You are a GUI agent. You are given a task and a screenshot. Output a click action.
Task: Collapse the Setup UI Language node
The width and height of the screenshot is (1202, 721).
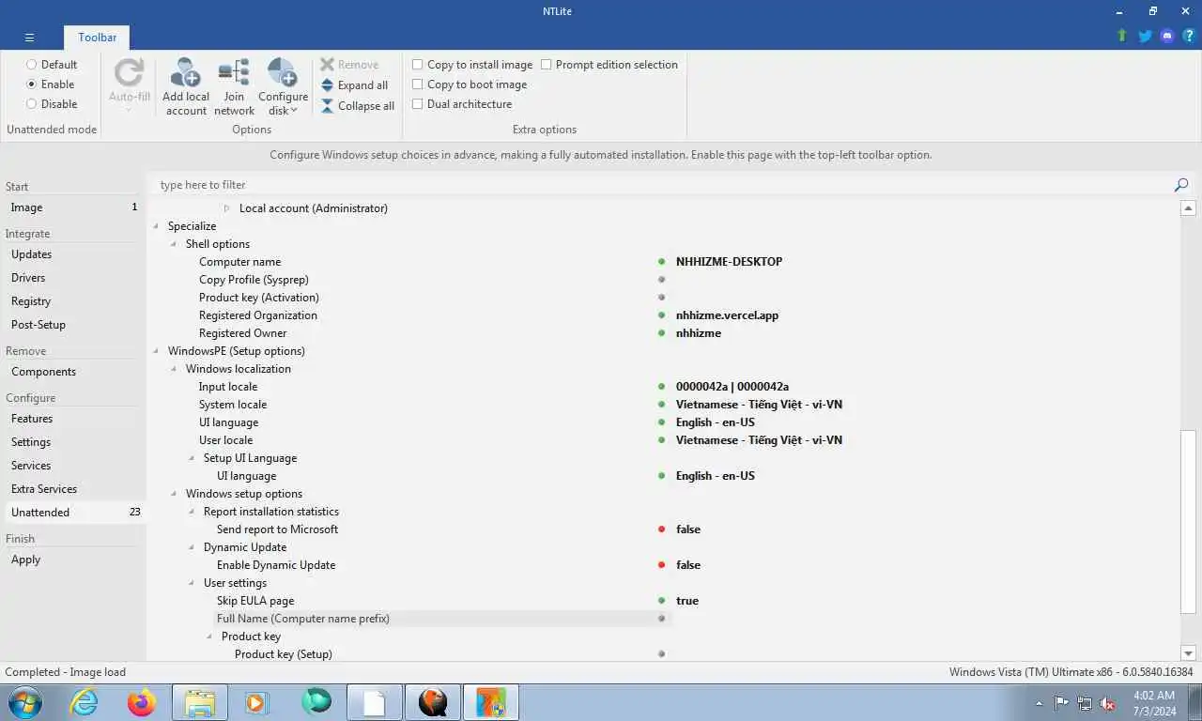coord(192,458)
